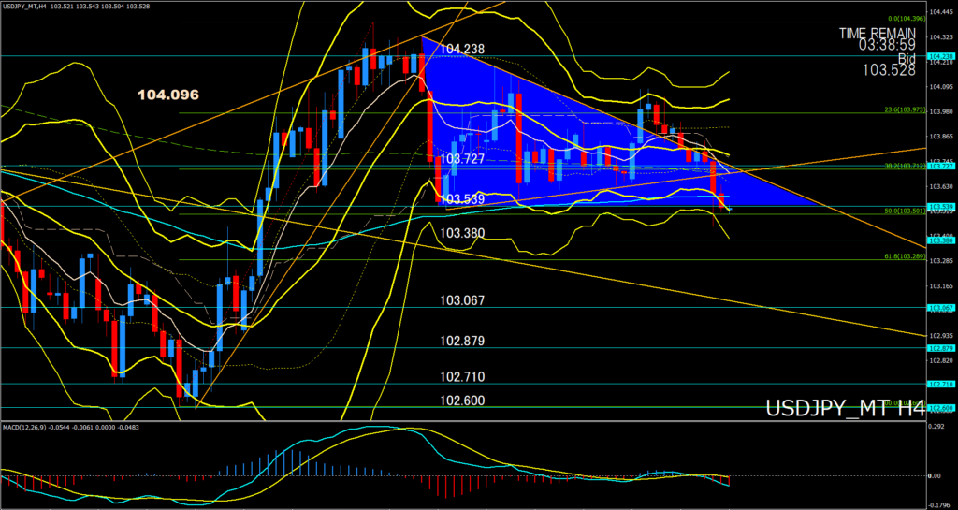This screenshot has width=958, height=510.
Task: Select the cyan 103.539 price tag on axis
Action: [x=941, y=207]
